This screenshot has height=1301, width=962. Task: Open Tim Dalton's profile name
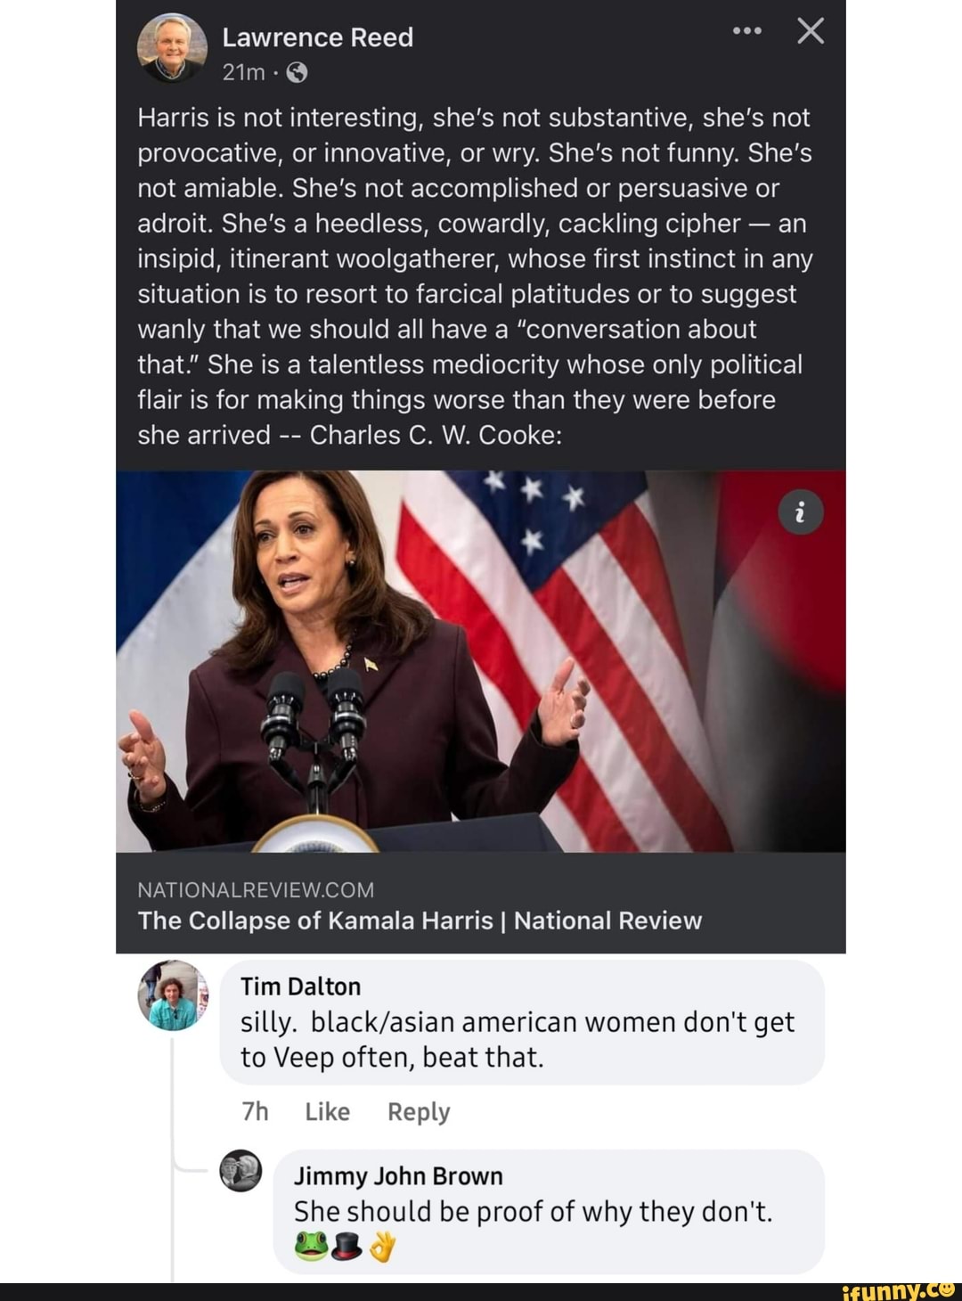tap(300, 986)
